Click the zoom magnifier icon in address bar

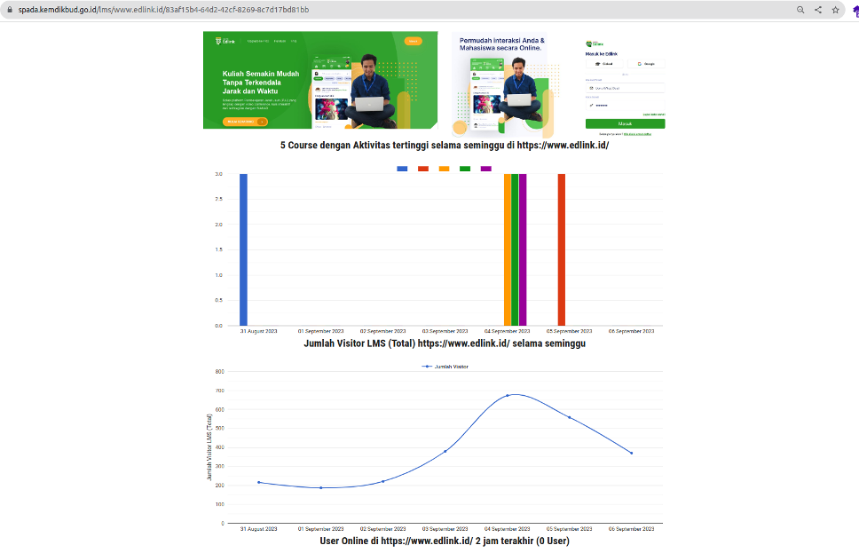click(x=800, y=10)
